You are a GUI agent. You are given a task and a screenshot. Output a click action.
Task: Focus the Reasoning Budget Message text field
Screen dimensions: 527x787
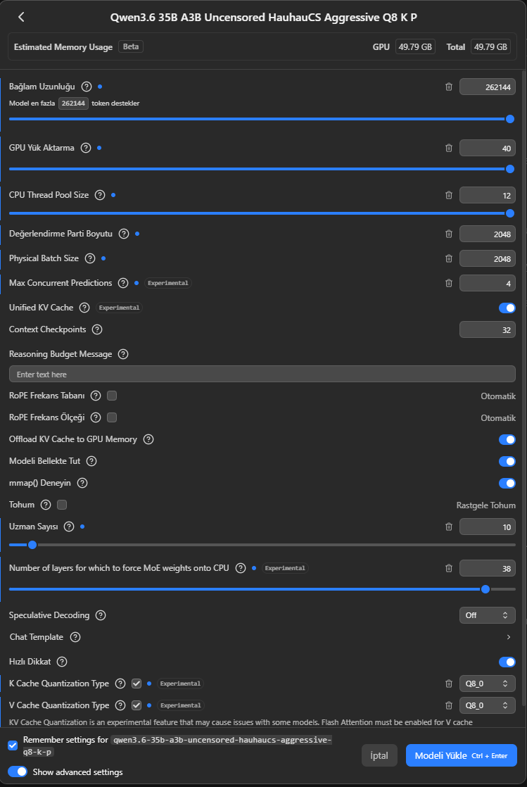pos(262,374)
